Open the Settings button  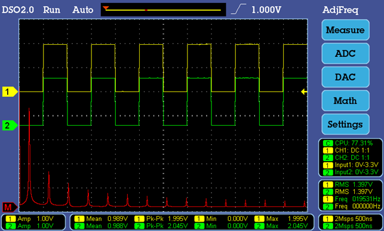point(345,124)
